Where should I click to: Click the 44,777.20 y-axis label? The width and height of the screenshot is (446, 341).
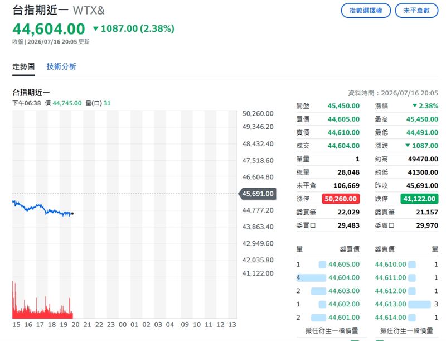pyautogui.click(x=258, y=210)
